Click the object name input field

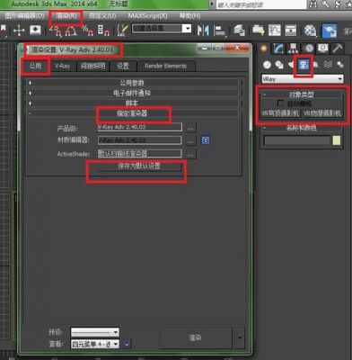[x=296, y=140]
